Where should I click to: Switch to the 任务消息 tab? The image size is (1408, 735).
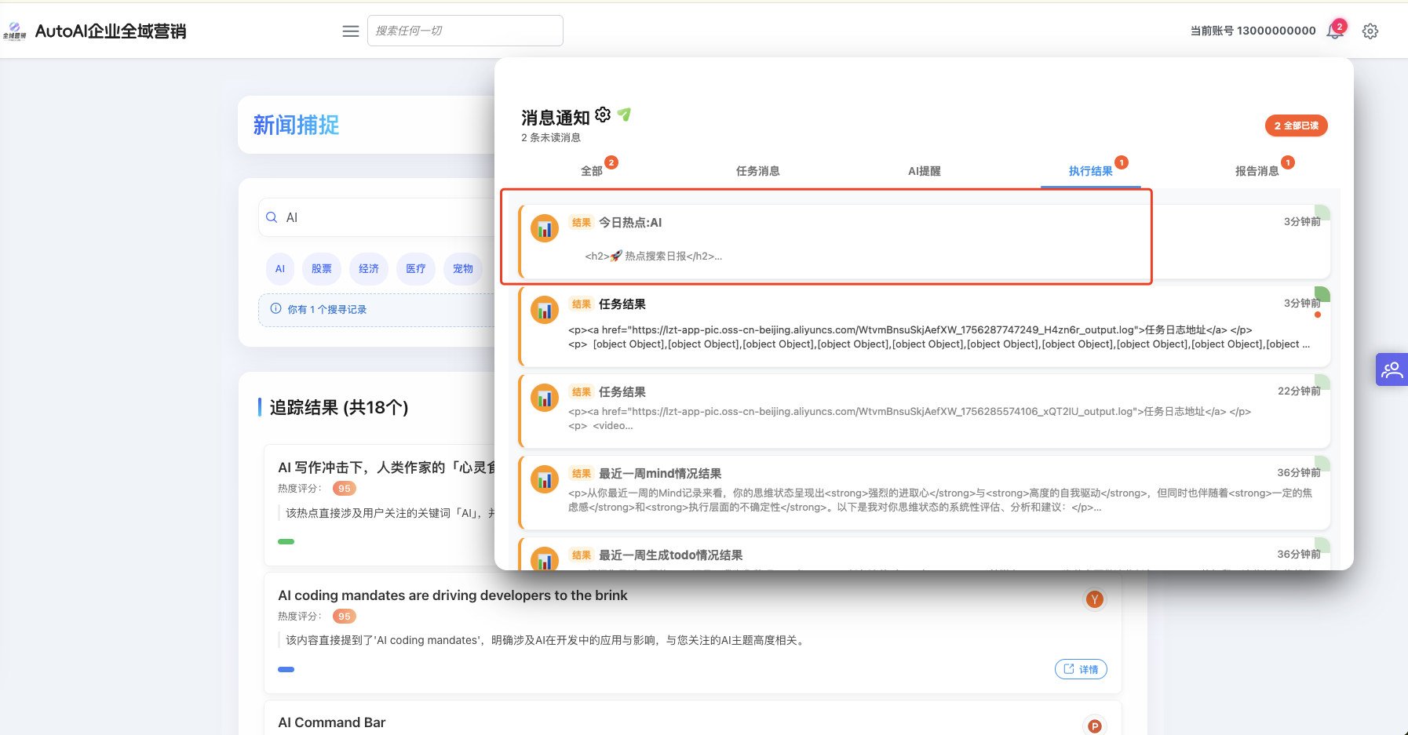pos(757,171)
